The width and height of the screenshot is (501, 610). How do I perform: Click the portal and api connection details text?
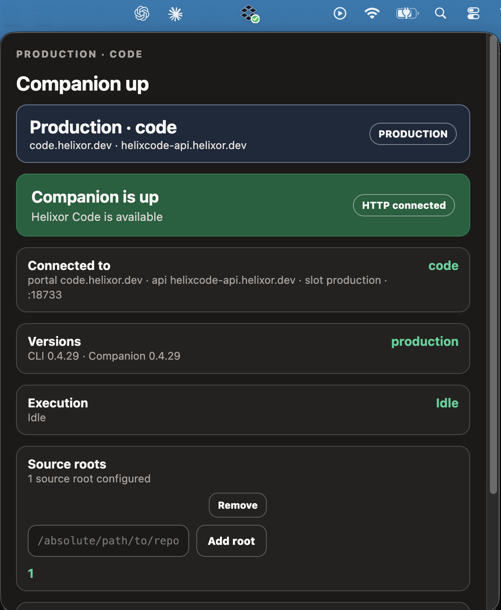click(207, 287)
